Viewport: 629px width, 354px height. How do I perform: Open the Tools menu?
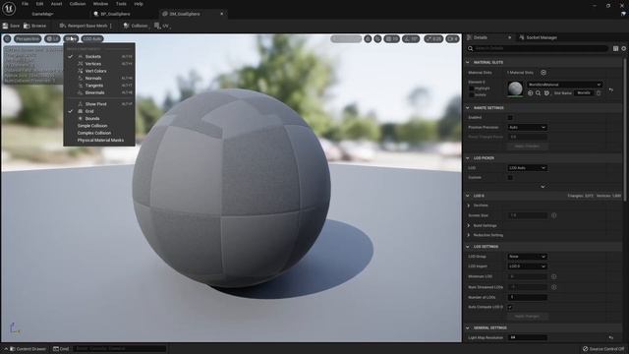(x=121, y=4)
